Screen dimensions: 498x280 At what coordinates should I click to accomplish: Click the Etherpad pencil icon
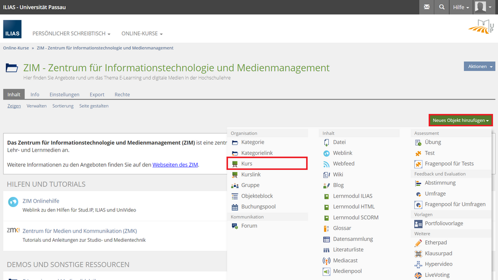point(418,243)
